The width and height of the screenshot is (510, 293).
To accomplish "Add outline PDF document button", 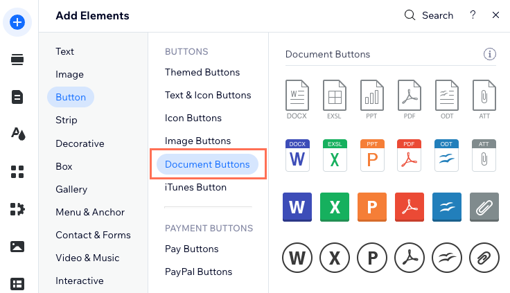I will pos(409,100).
